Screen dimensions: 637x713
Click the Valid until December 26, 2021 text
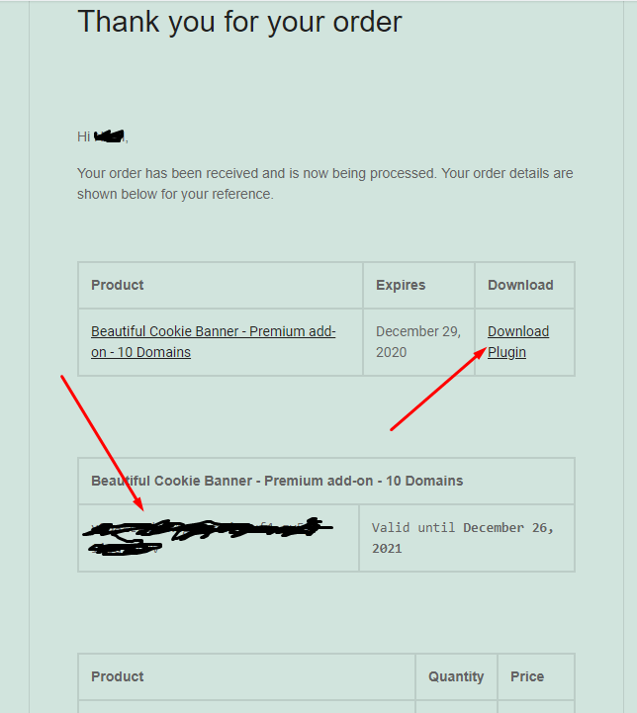pos(462,538)
